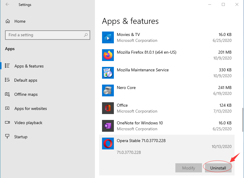The width and height of the screenshot is (244, 178).
Task: Click the Movies & TV app icon
Action: coord(108,37)
